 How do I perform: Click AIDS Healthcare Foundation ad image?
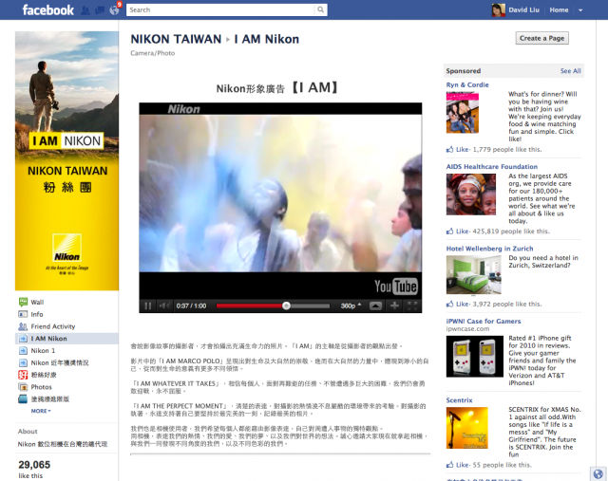(471, 194)
